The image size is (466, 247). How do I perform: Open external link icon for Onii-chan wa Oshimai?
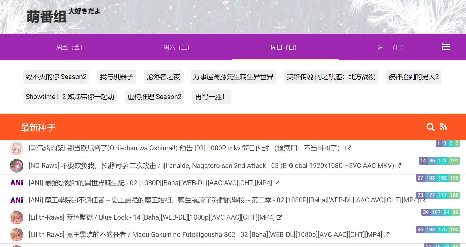pos(348,148)
